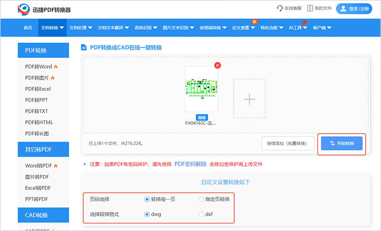
Task: Expand 文档转换 dropdown menu
Action: [x=52, y=28]
